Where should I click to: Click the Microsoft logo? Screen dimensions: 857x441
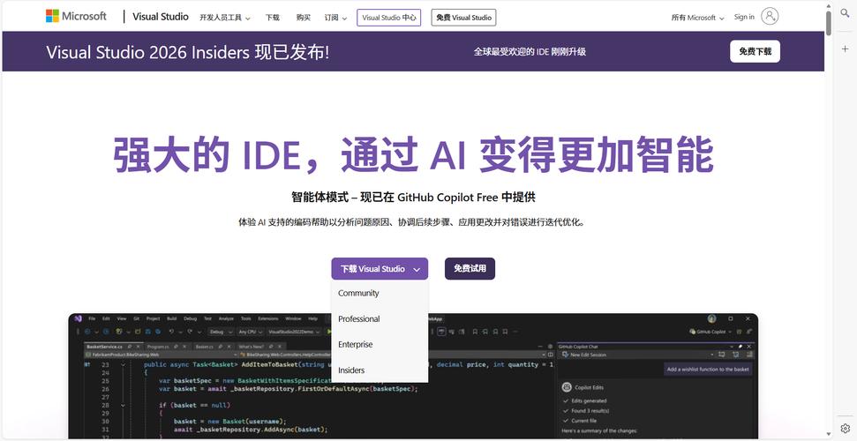76,17
